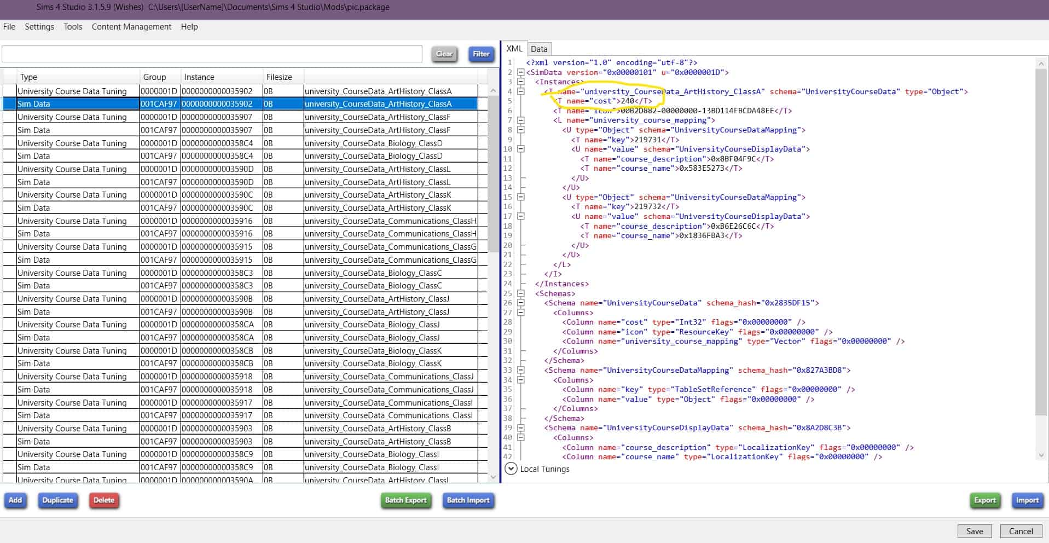Screen dimensions: 1049x543
Task: Click the resource list scroll down arrow
Action: pyautogui.click(x=493, y=477)
